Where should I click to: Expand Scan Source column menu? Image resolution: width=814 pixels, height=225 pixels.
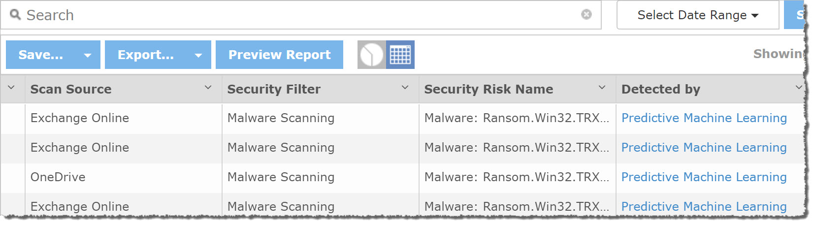[x=208, y=88]
